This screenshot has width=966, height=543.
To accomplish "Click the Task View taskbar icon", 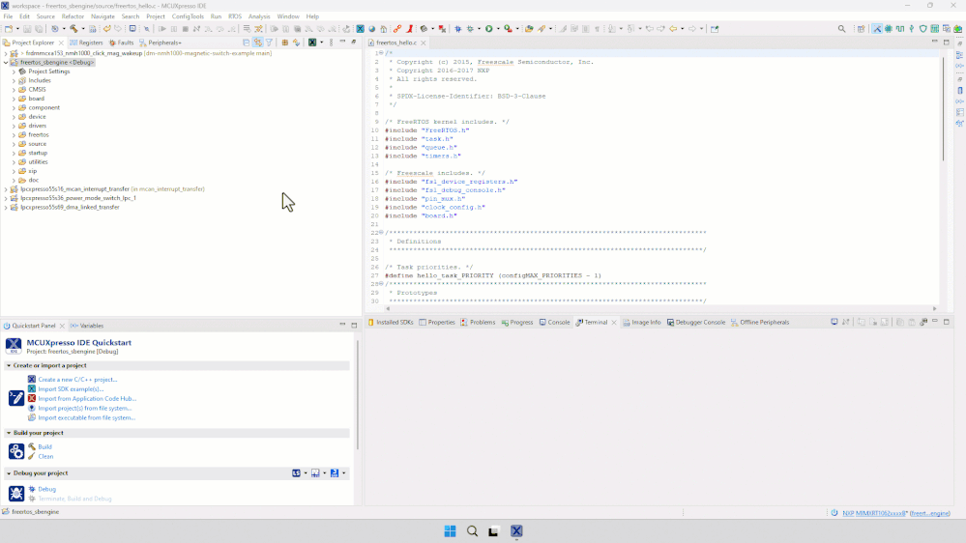I will coord(493,531).
